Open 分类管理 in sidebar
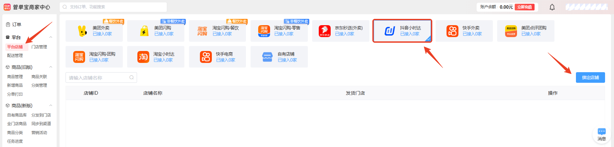The width and height of the screenshot is (614, 147). [39, 85]
